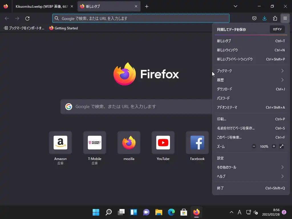The height and width of the screenshot is (219, 292).
Task: Click the Firefox icon in title bar
Action: click(x=6, y=6)
